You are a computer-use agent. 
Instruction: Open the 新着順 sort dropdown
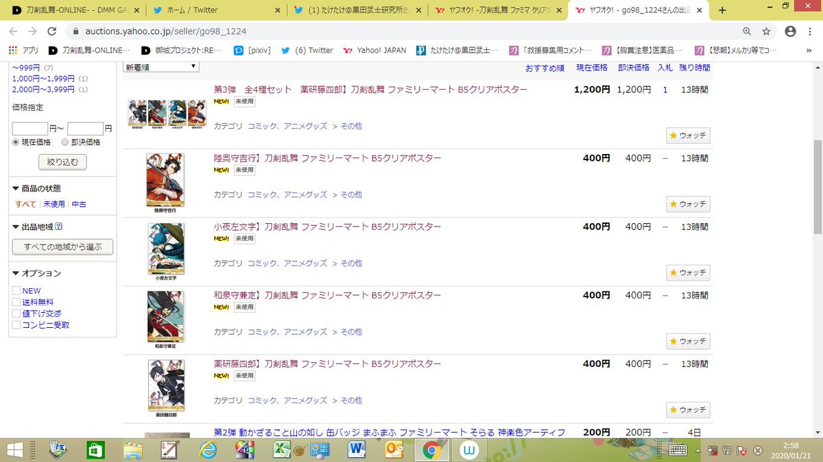[x=161, y=66]
